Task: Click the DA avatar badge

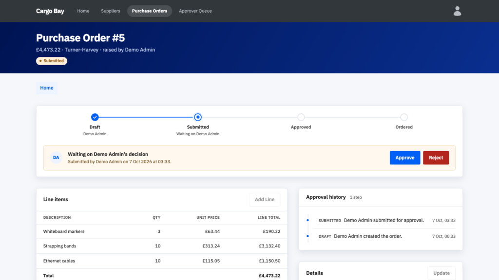Action: click(x=56, y=157)
